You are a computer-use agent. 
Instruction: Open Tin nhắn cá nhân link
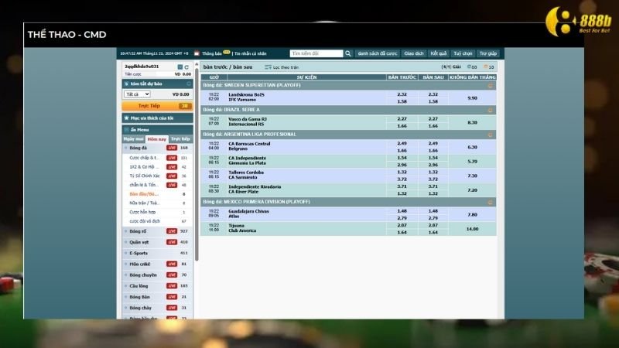(250, 53)
